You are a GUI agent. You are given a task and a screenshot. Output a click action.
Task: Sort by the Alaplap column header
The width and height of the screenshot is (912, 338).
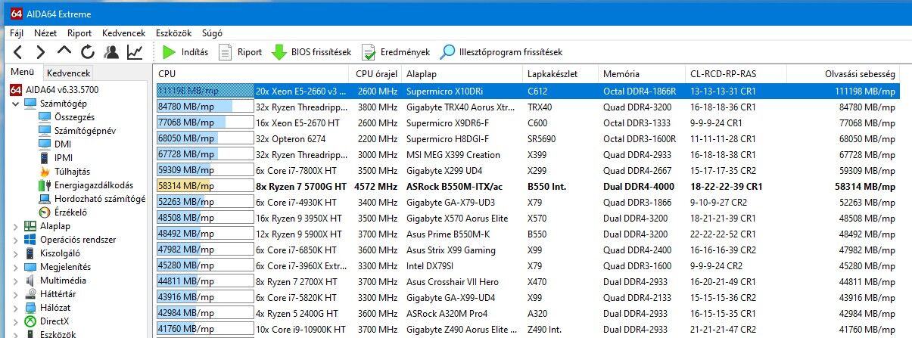461,74
